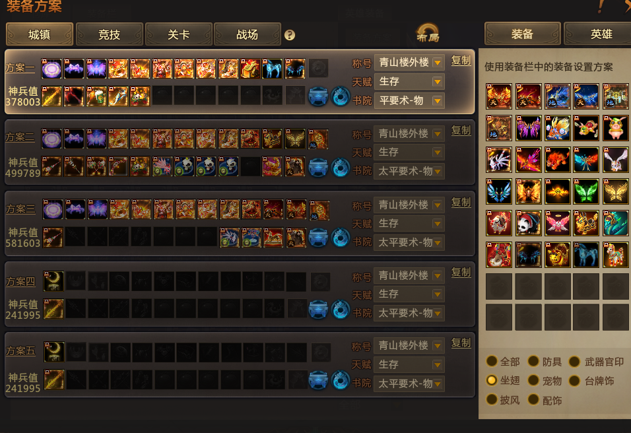This screenshot has height=433, width=631.
Task: Select the pink pig mount icon
Action: (615, 128)
